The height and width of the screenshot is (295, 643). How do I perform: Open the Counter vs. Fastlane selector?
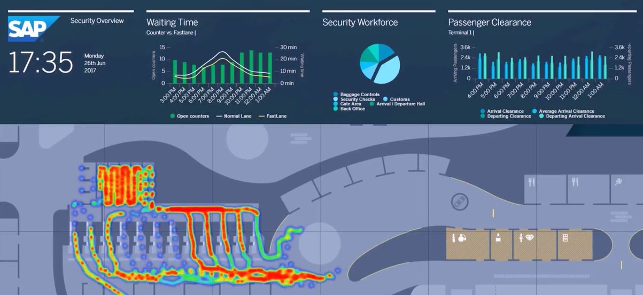pyautogui.click(x=171, y=33)
